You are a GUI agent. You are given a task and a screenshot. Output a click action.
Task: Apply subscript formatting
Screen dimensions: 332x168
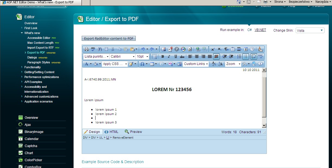pos(220,49)
